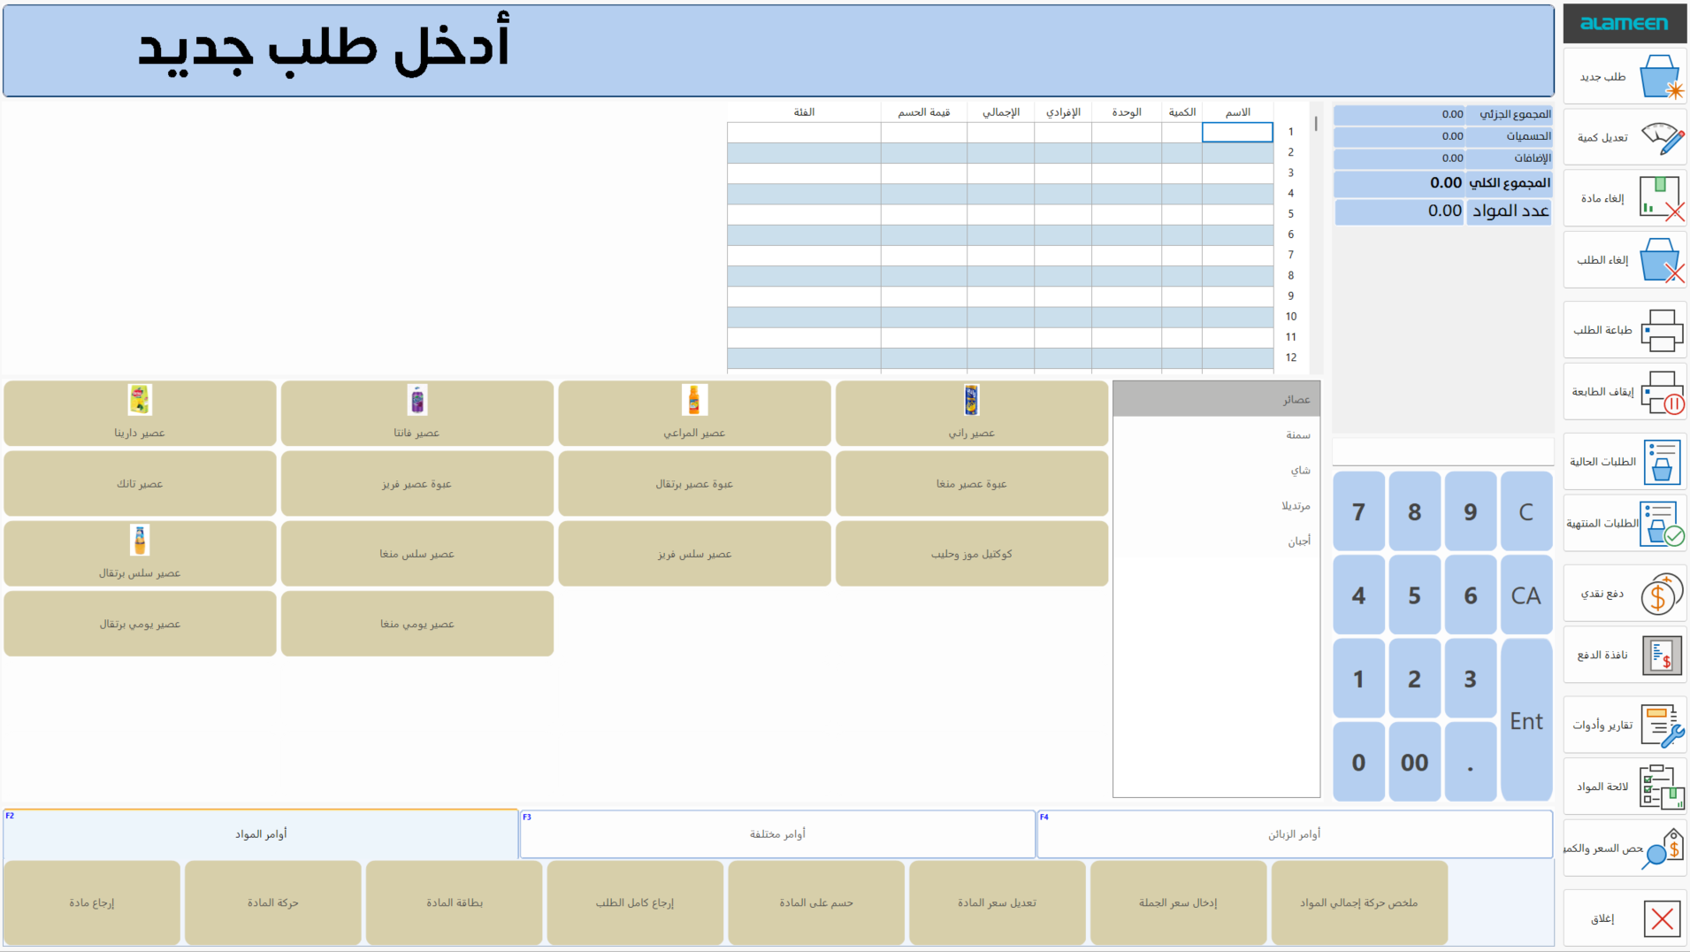Open the Edit Quantity (تعديل كمية) tool
The image size is (1690, 952).
(1625, 137)
